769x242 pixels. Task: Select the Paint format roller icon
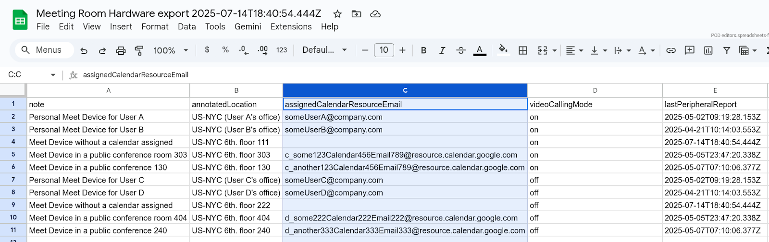tap(139, 50)
